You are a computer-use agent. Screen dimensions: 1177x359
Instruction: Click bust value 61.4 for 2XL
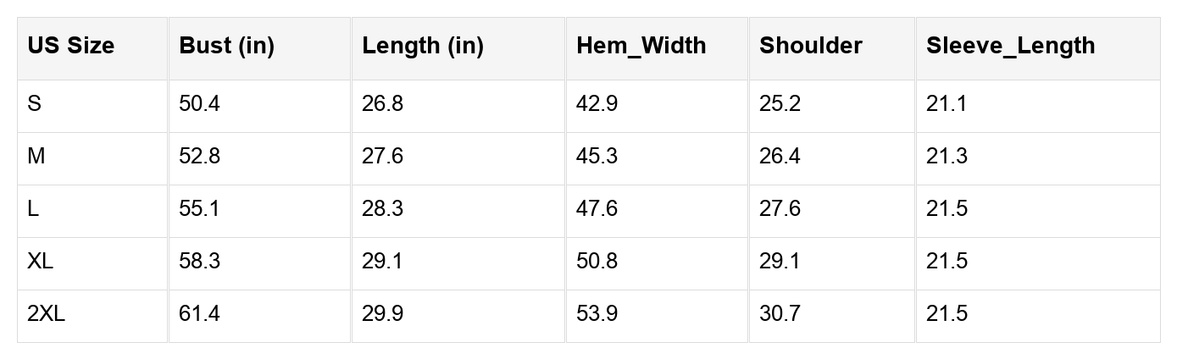pos(200,314)
